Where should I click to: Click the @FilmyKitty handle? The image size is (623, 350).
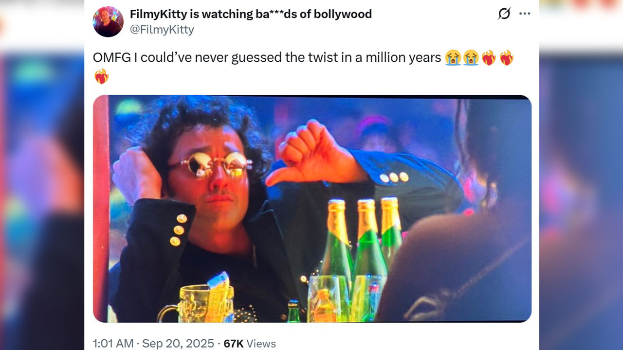pos(162,30)
